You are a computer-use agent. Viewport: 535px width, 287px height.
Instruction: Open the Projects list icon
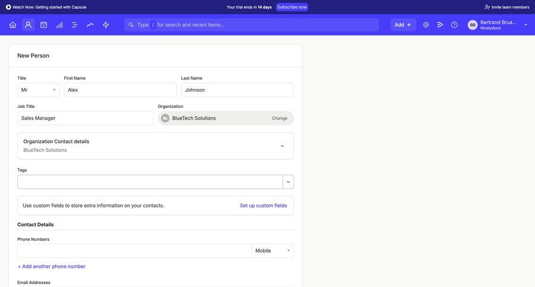(x=75, y=25)
